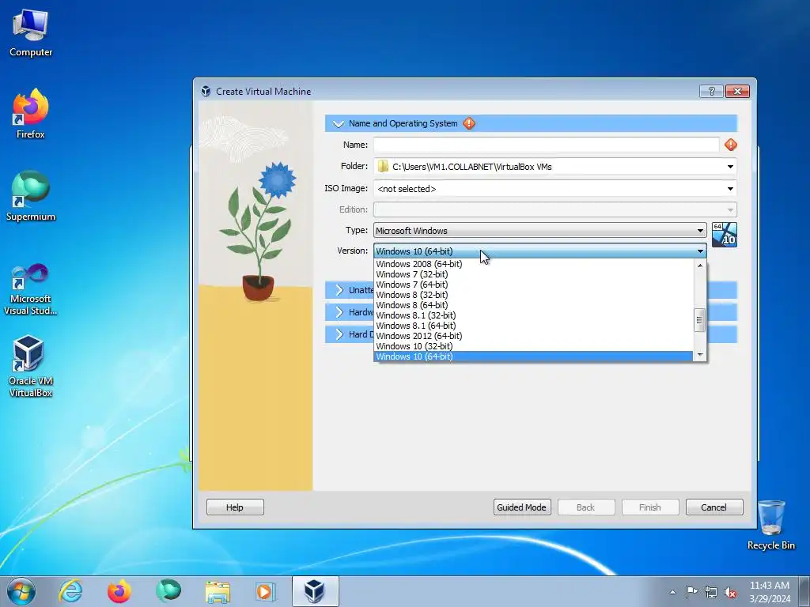The width and height of the screenshot is (810, 607).
Task: Click the Windows Start orb
Action: tap(21, 591)
